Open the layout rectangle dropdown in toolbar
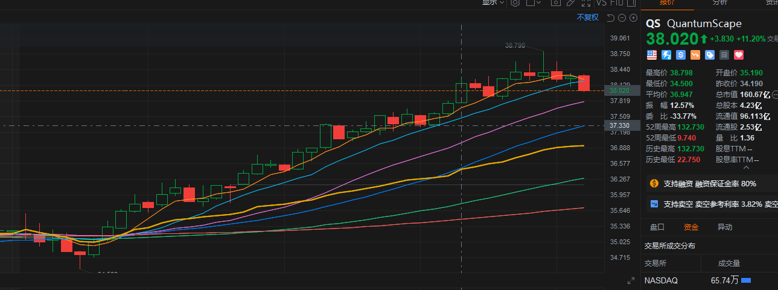778x290 pixels. point(534,2)
